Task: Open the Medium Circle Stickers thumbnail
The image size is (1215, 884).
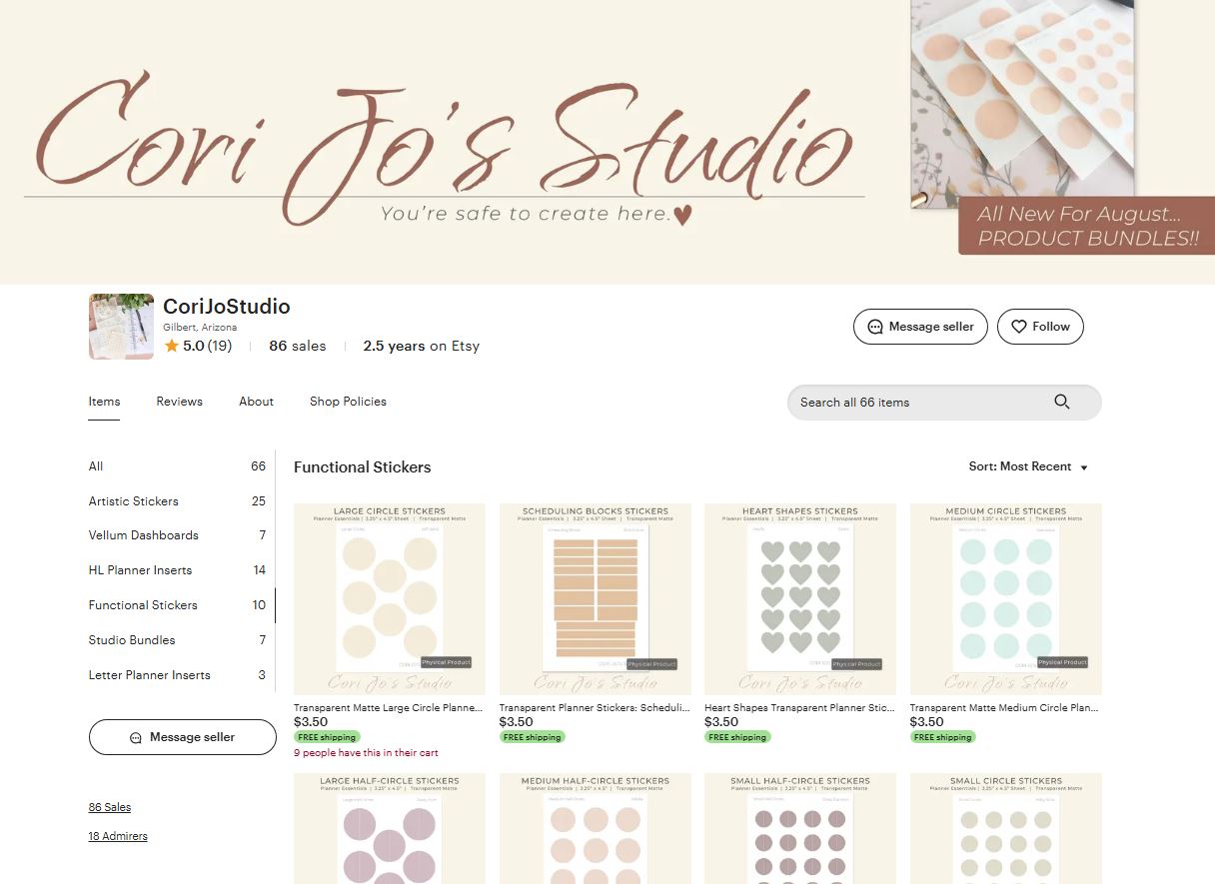Action: [1006, 599]
